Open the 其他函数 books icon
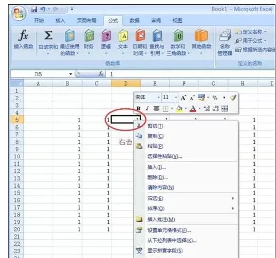 (x=201, y=35)
